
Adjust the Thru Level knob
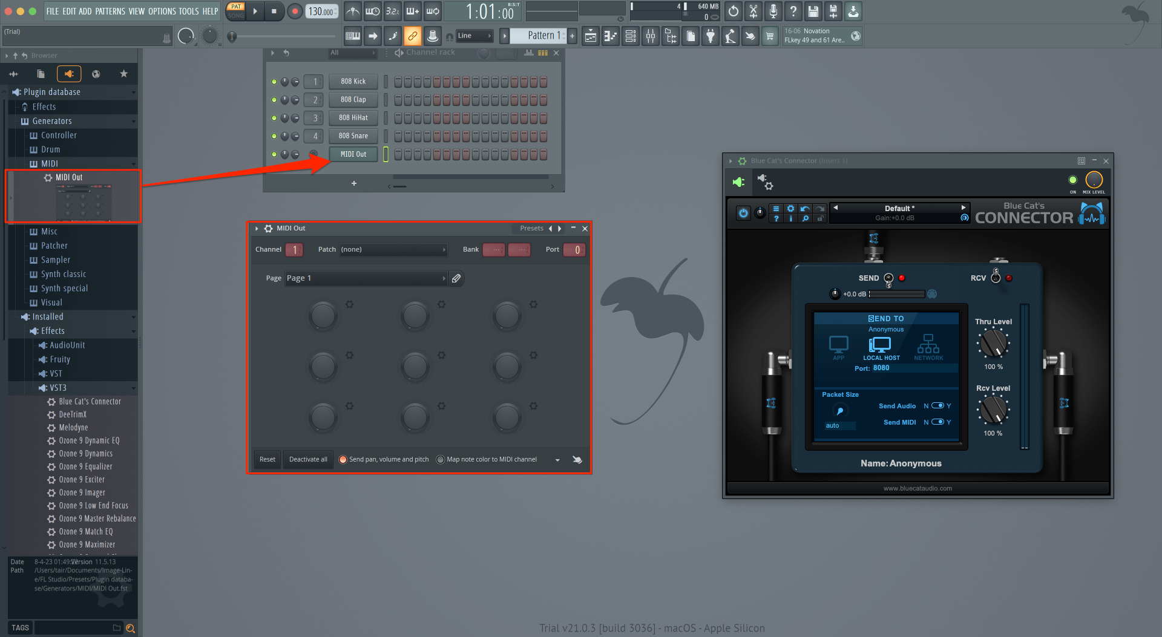tap(993, 344)
